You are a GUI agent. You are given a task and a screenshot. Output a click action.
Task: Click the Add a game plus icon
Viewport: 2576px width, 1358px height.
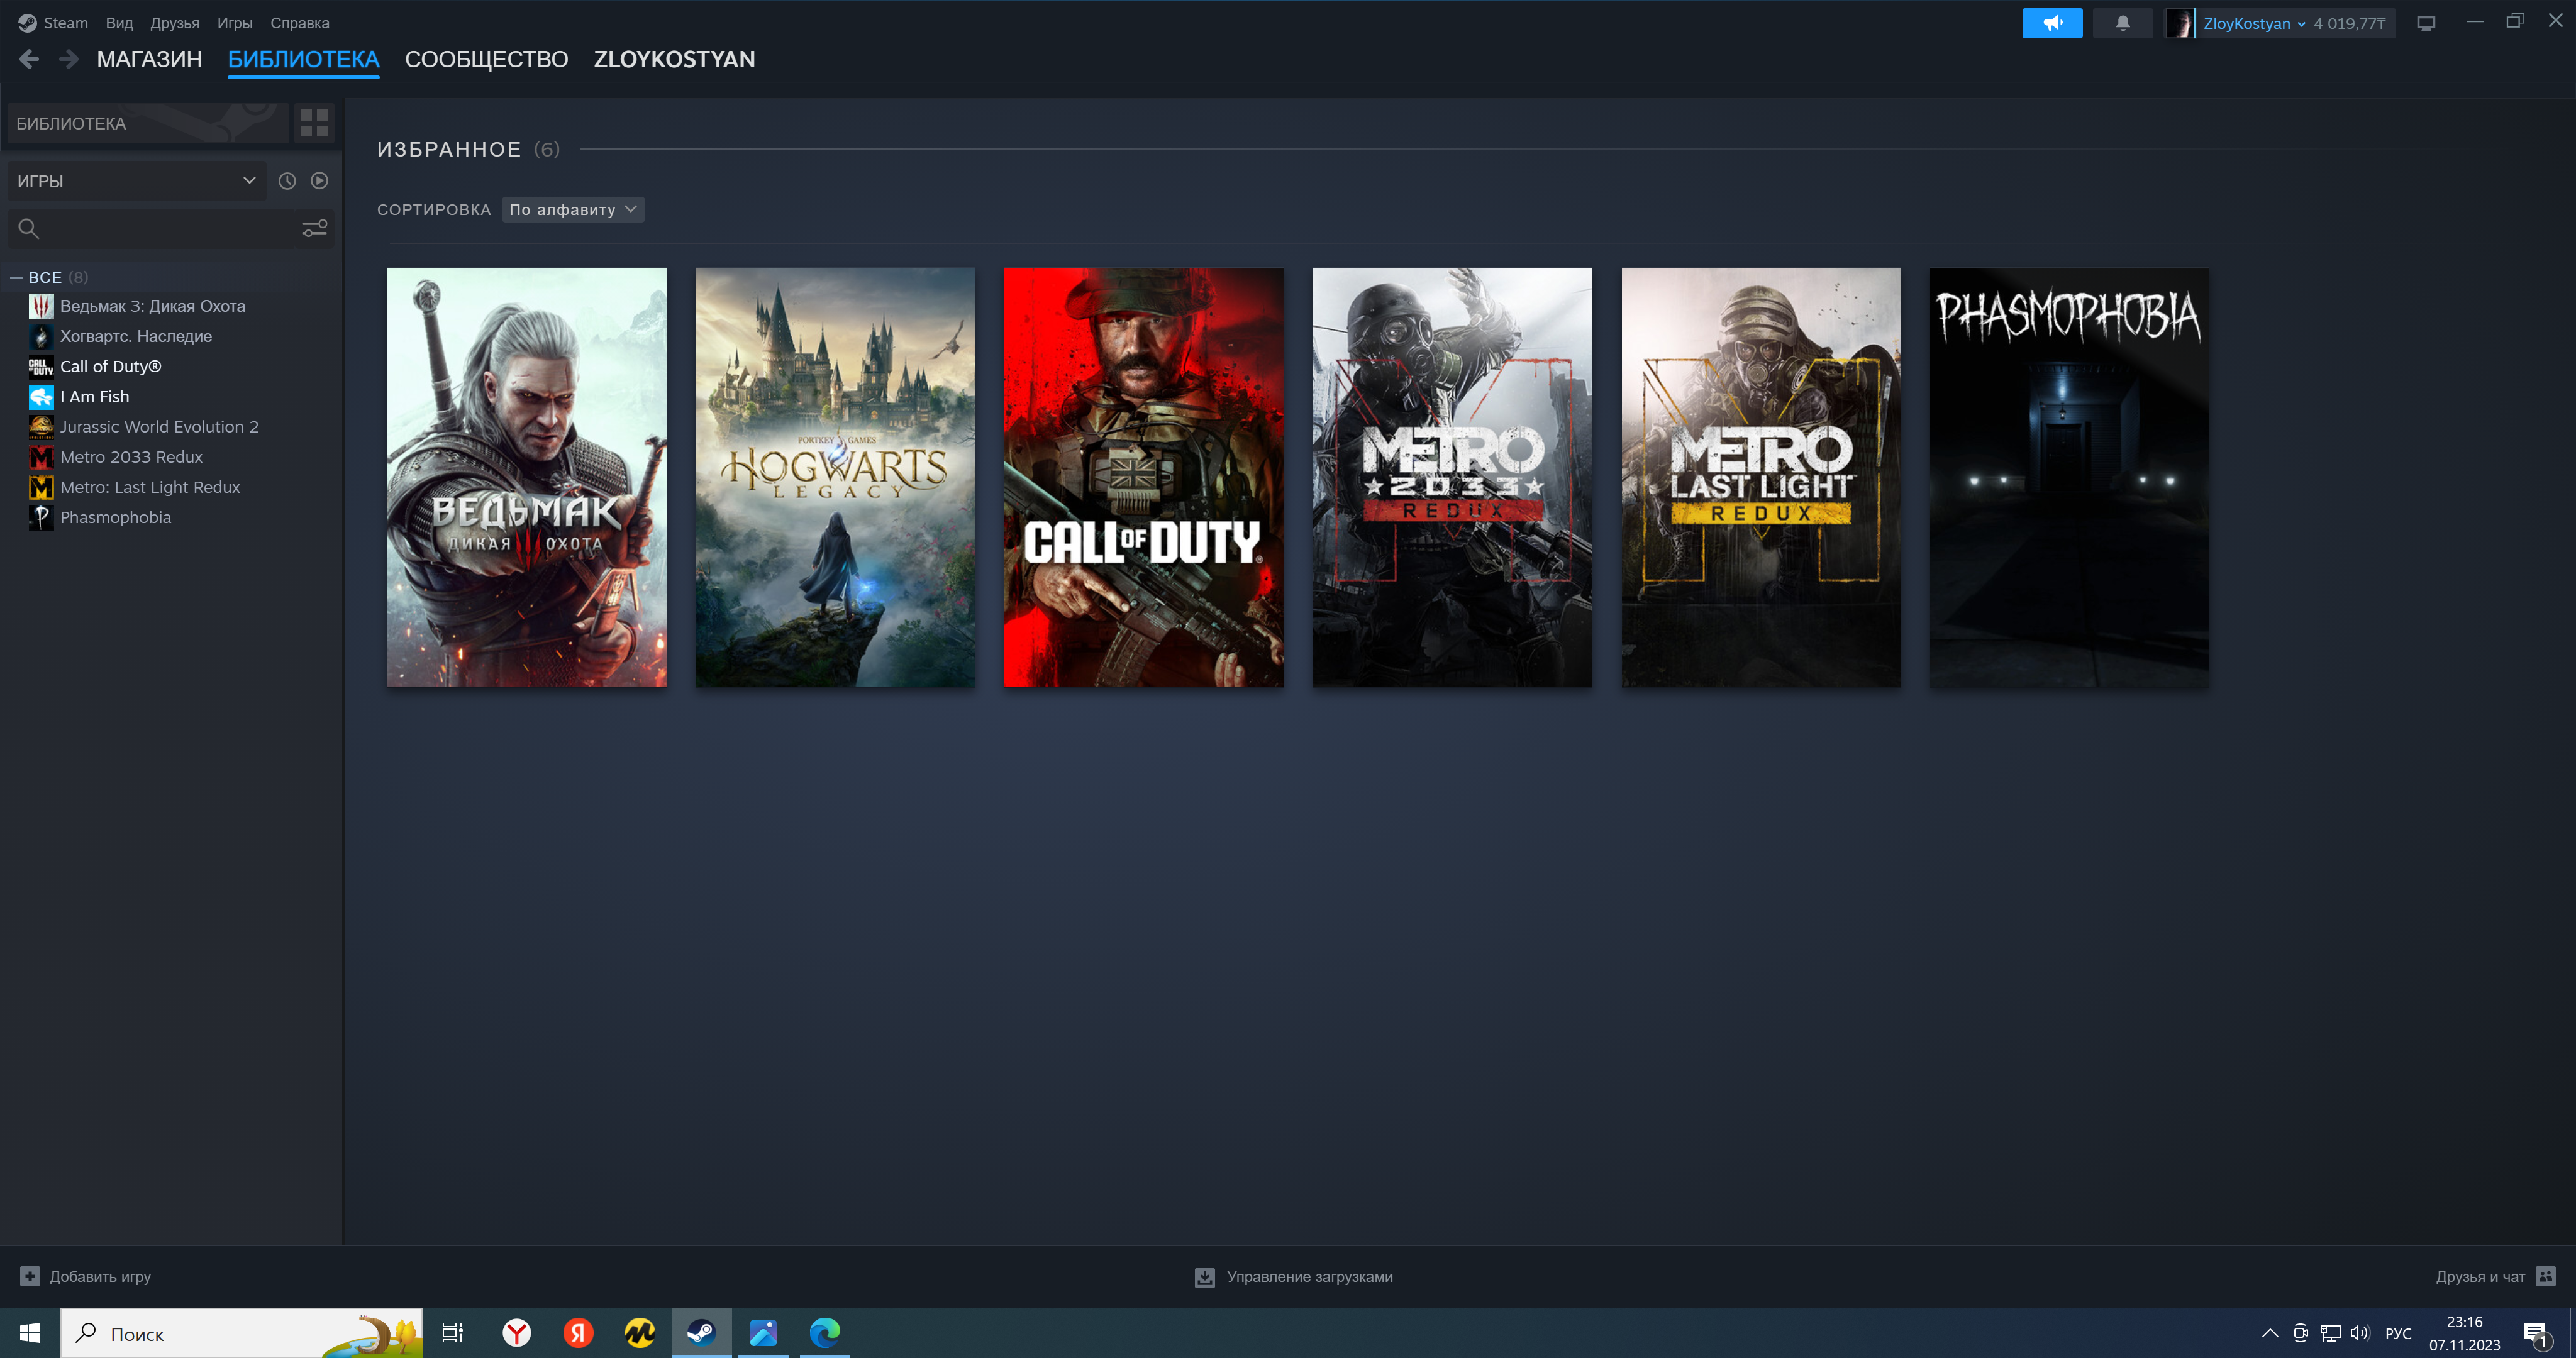click(30, 1276)
